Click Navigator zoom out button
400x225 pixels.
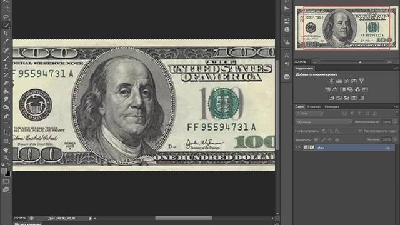click(x=315, y=62)
